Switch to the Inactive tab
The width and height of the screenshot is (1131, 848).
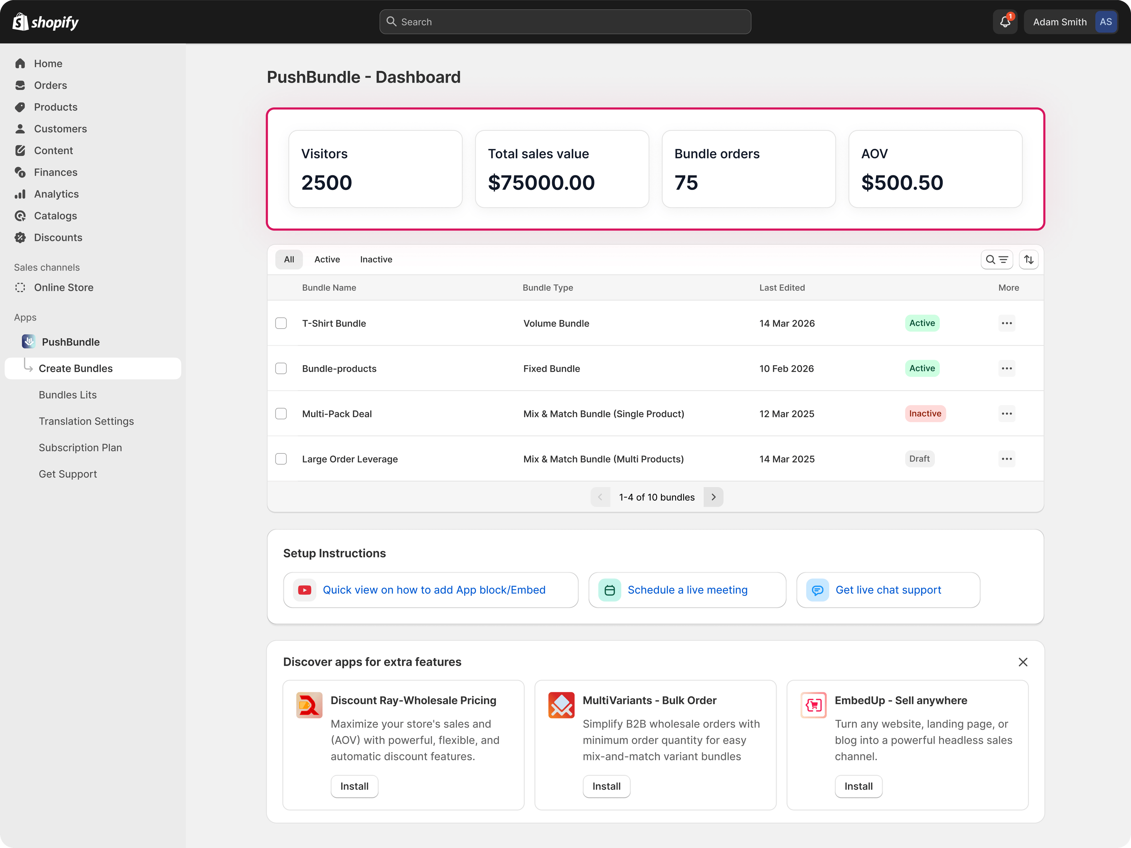pos(376,260)
